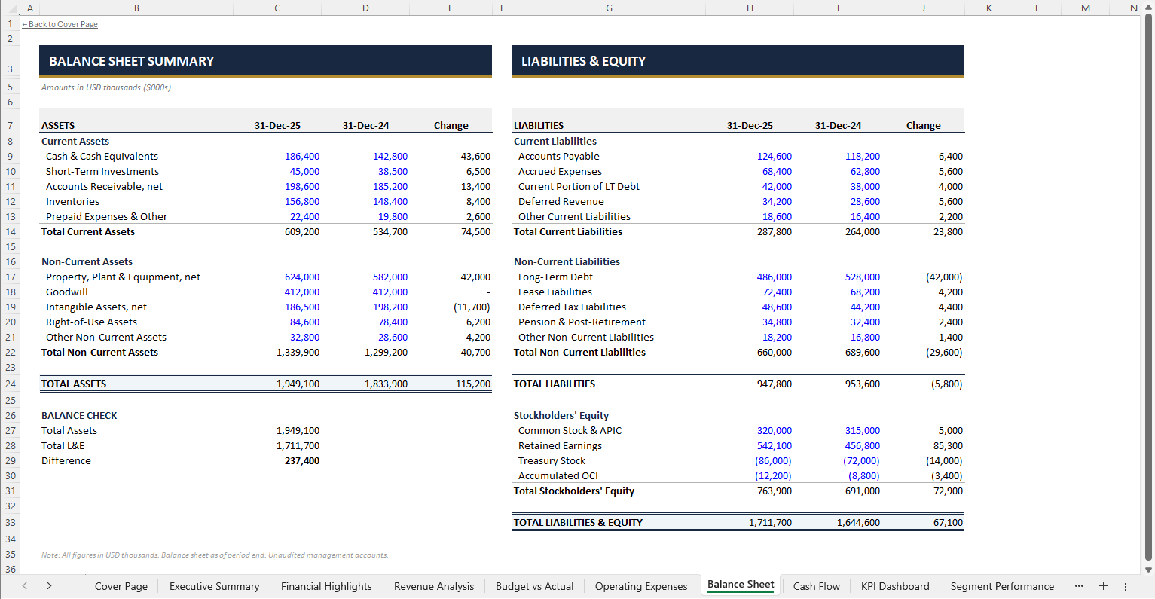The image size is (1155, 599).
Task: Select column C header
Action: [x=277, y=8]
